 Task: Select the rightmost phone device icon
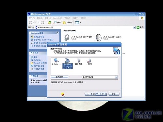point(90,61)
